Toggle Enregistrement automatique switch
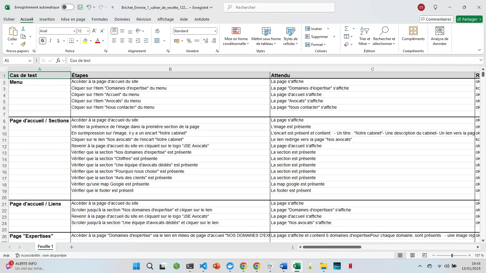486x273 pixels. point(67,7)
